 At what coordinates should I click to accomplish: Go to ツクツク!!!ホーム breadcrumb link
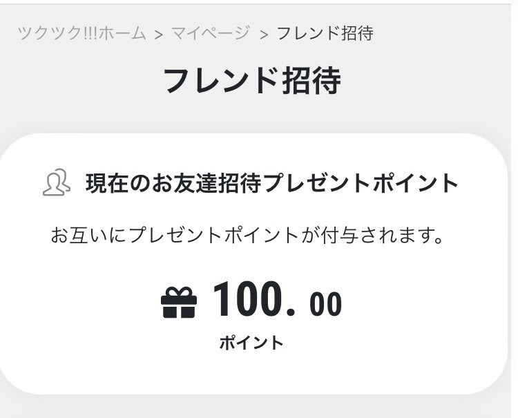coord(81,34)
